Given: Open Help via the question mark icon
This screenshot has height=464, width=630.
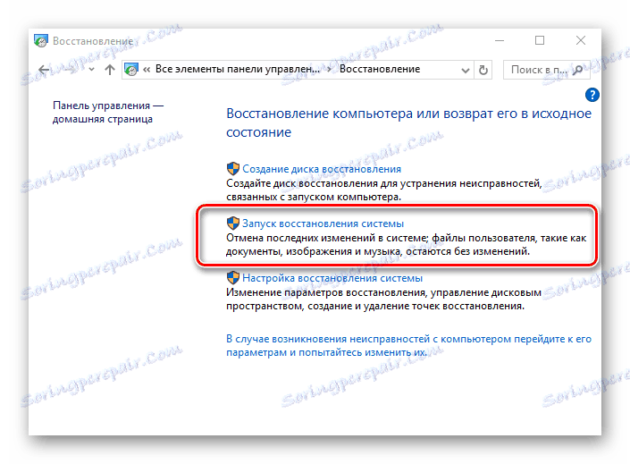Looking at the screenshot, I should pyautogui.click(x=592, y=95).
